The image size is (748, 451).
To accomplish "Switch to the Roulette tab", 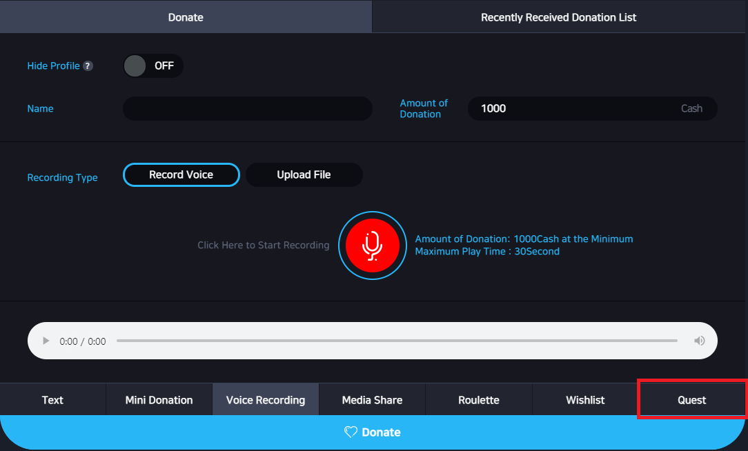I will tap(478, 399).
